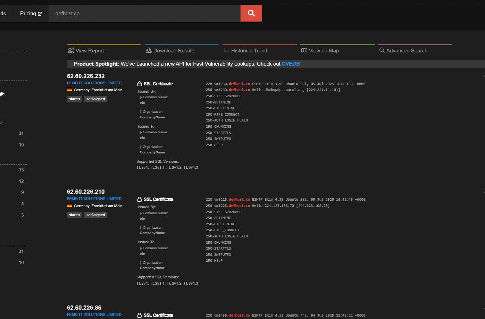Click inside the defhost.co search field

pyautogui.click(x=145, y=13)
